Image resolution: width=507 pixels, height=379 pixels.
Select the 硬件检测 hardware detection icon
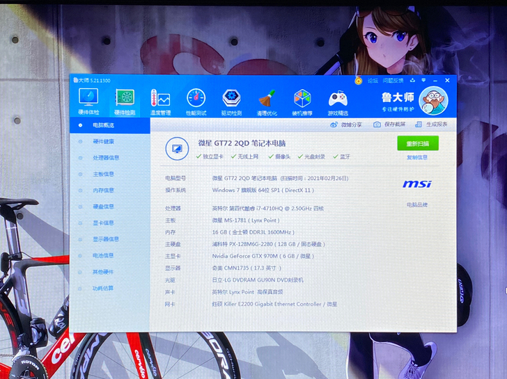pyautogui.click(x=125, y=102)
